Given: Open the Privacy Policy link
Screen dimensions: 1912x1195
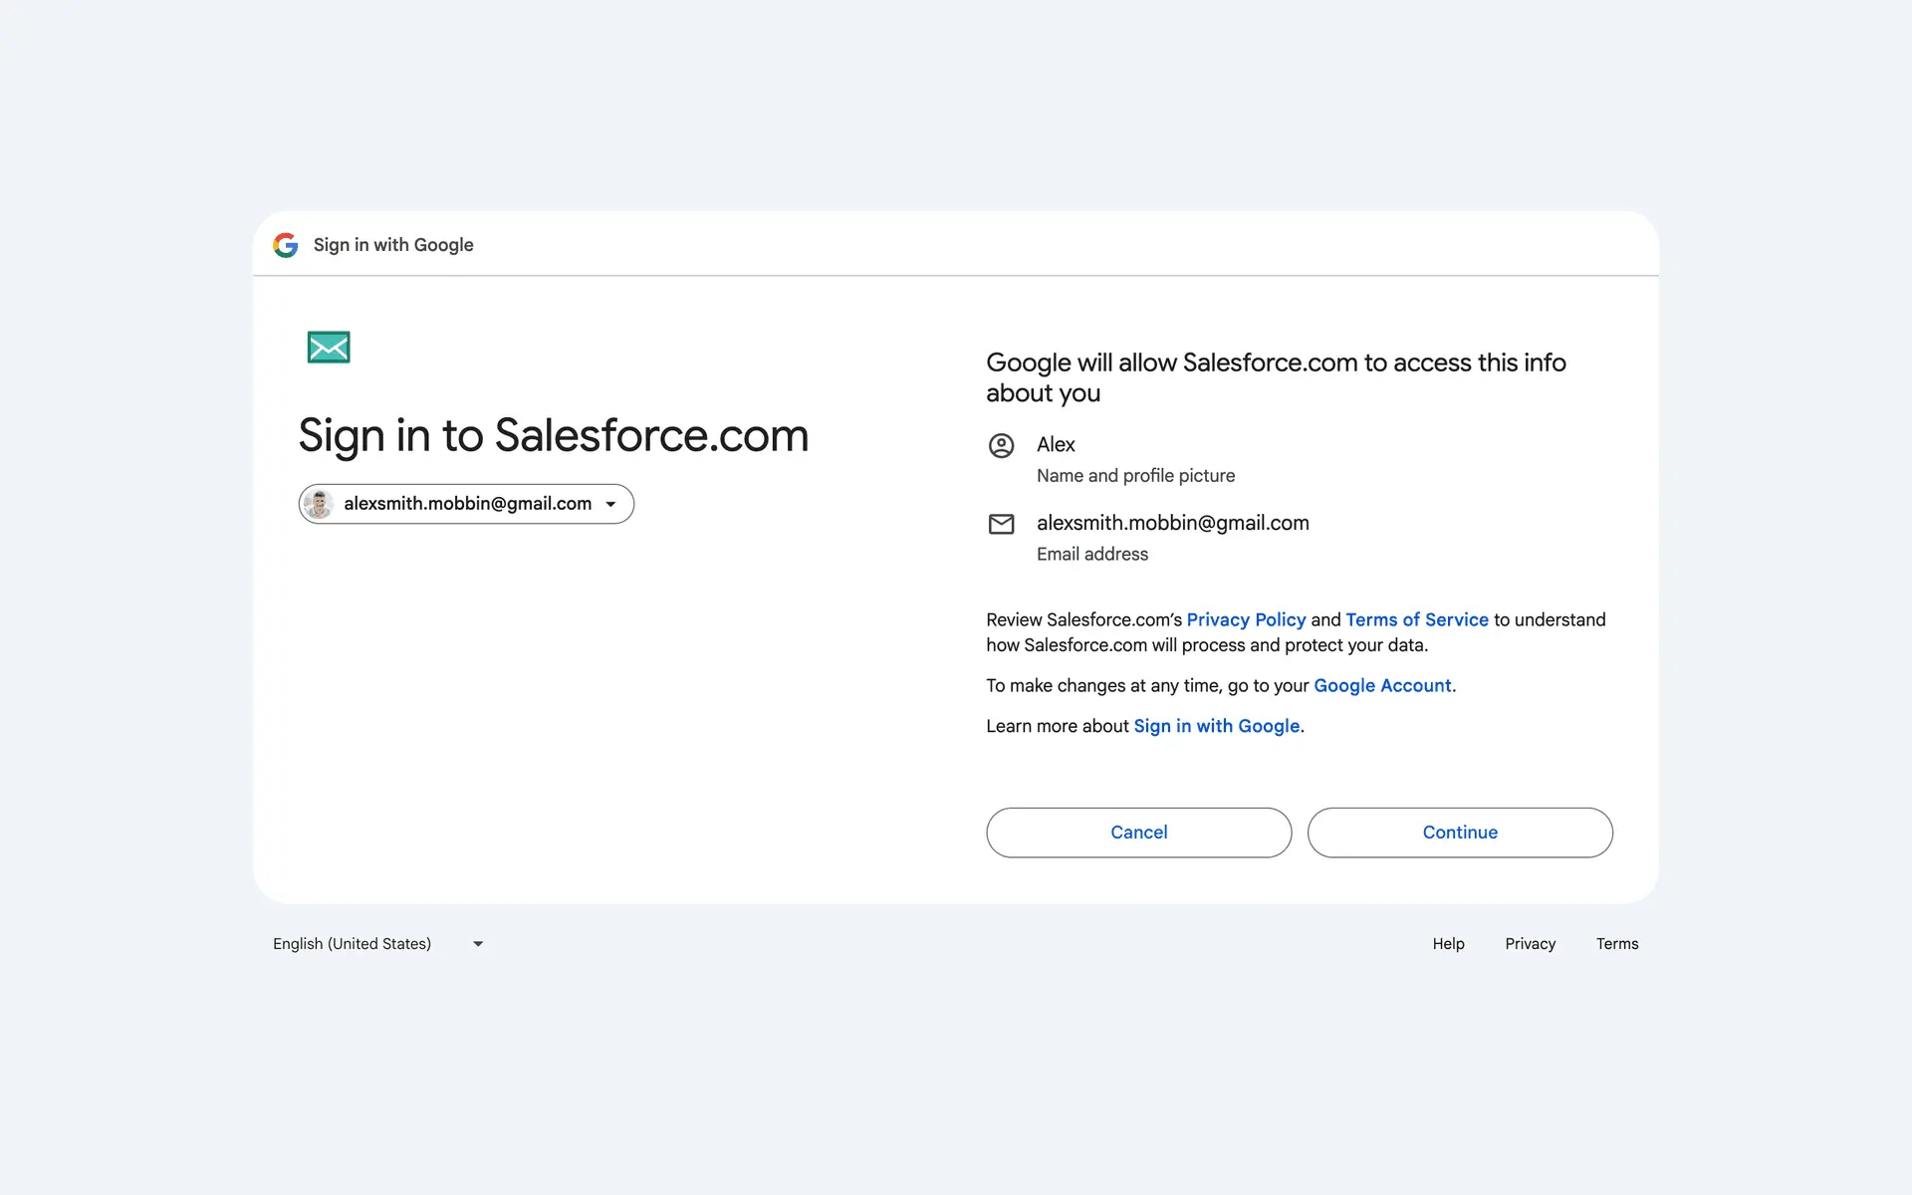Looking at the screenshot, I should [x=1245, y=619].
